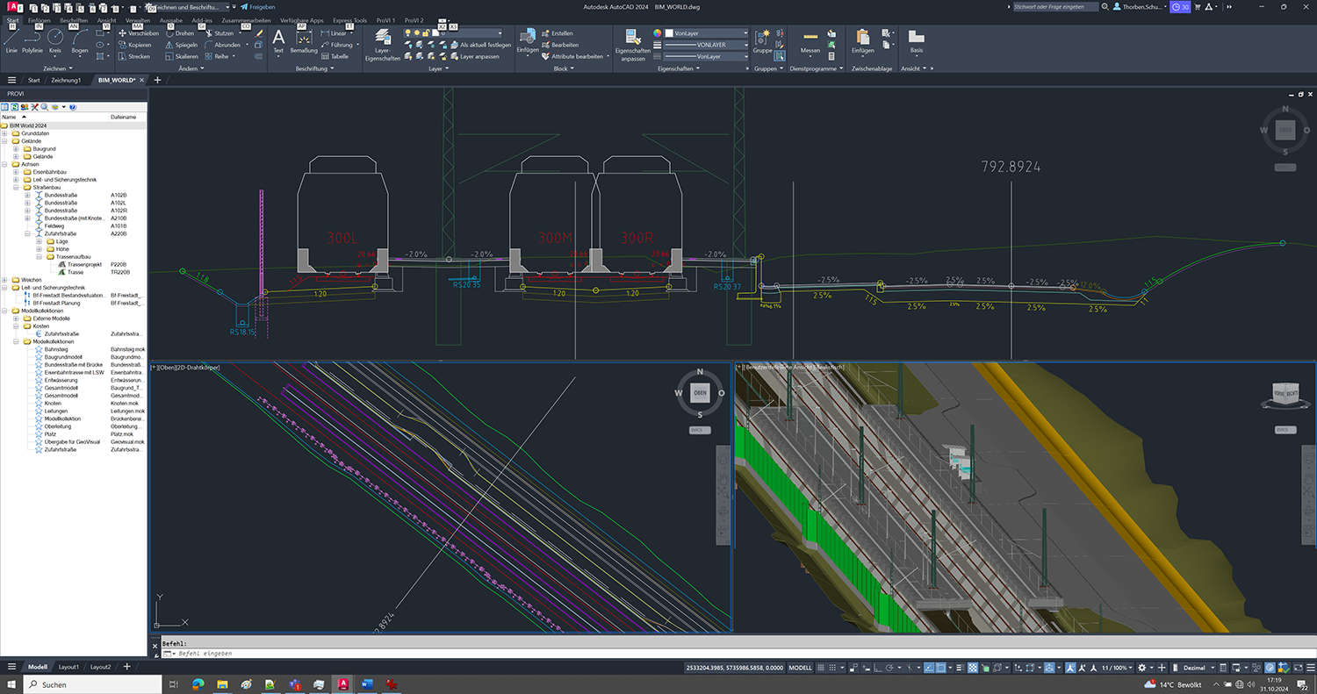Click the Bemaßung dimension tool
1317x694 pixels.
[x=304, y=39]
